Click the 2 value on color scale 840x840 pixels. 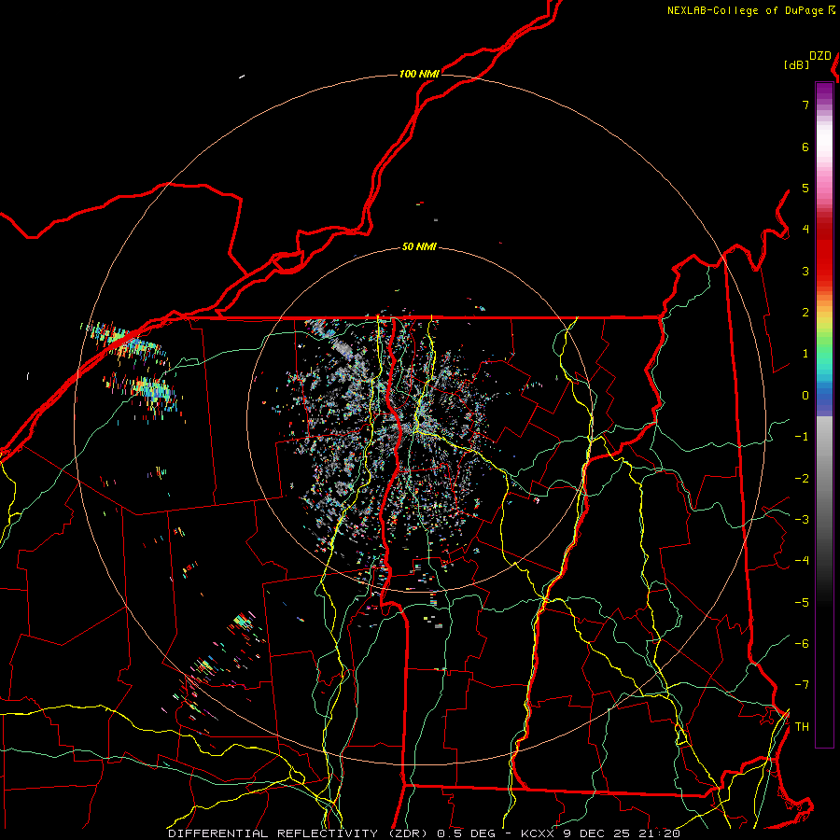[805, 313]
